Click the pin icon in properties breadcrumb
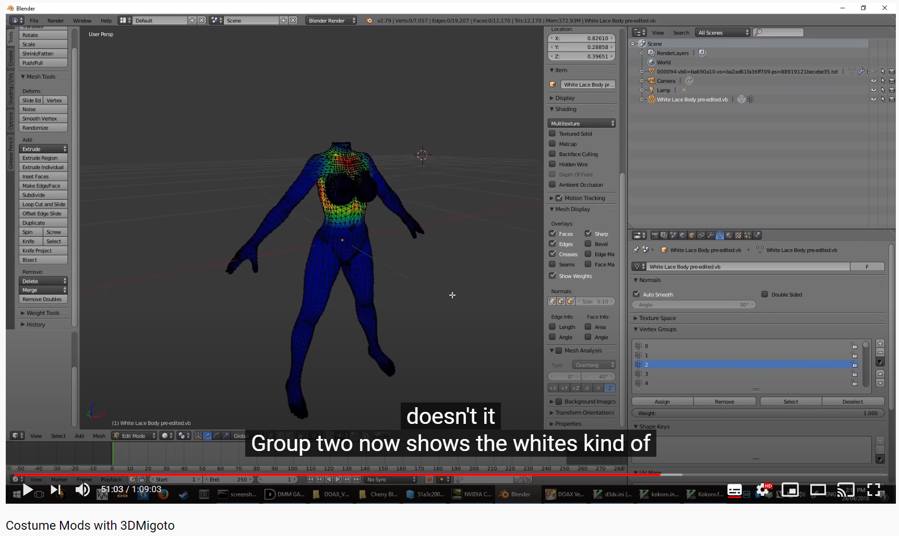The image size is (899, 536). (x=636, y=250)
